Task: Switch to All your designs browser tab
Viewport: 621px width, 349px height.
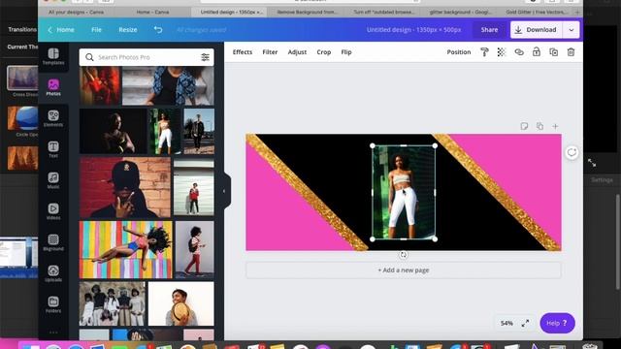Action: click(76, 13)
